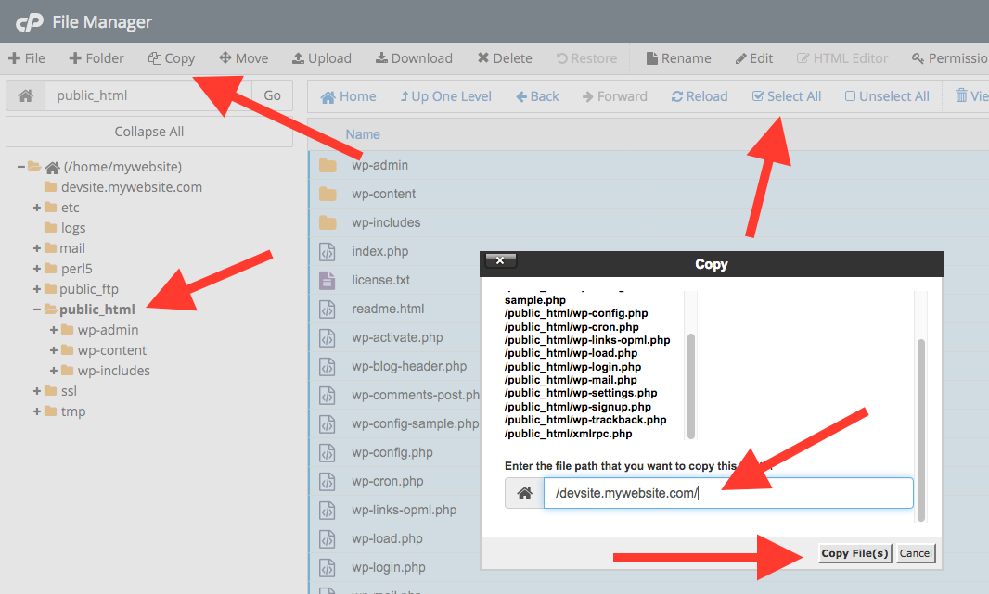Reload the file listing
Image resolution: width=989 pixels, height=594 pixels.
(699, 96)
